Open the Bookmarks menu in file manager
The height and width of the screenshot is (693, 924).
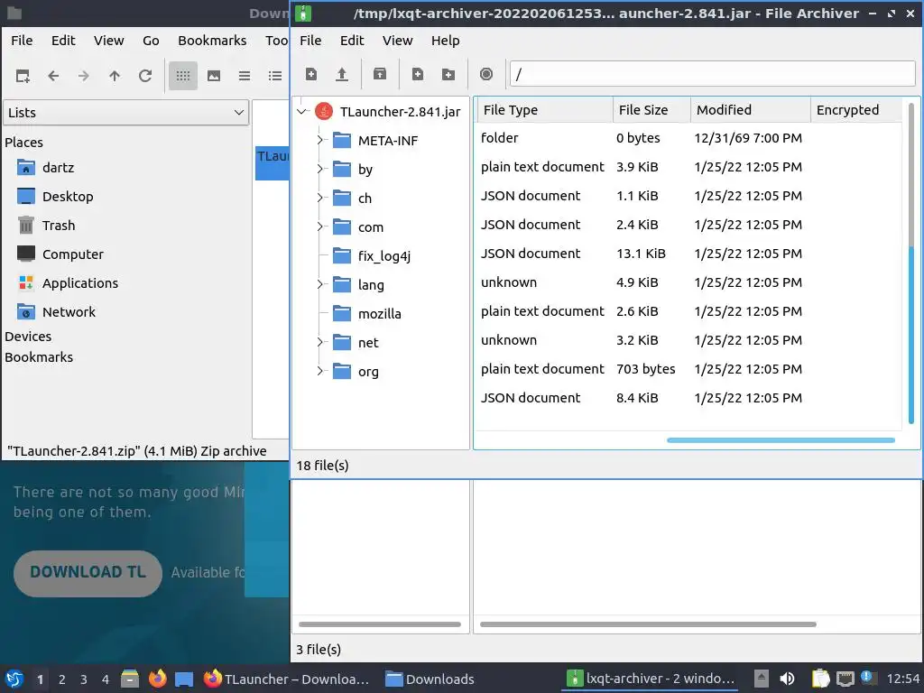click(x=212, y=41)
